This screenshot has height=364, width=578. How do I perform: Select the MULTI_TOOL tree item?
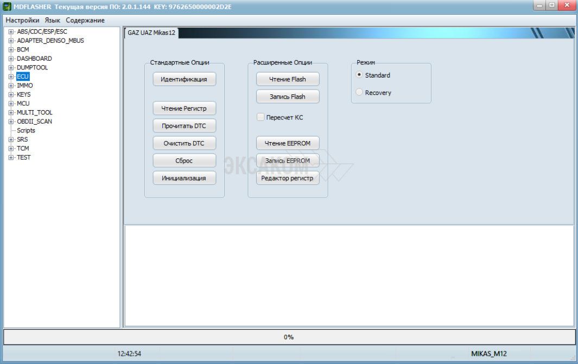tap(34, 112)
